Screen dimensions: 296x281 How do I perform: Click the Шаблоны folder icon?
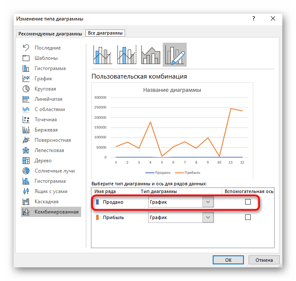tap(26, 58)
